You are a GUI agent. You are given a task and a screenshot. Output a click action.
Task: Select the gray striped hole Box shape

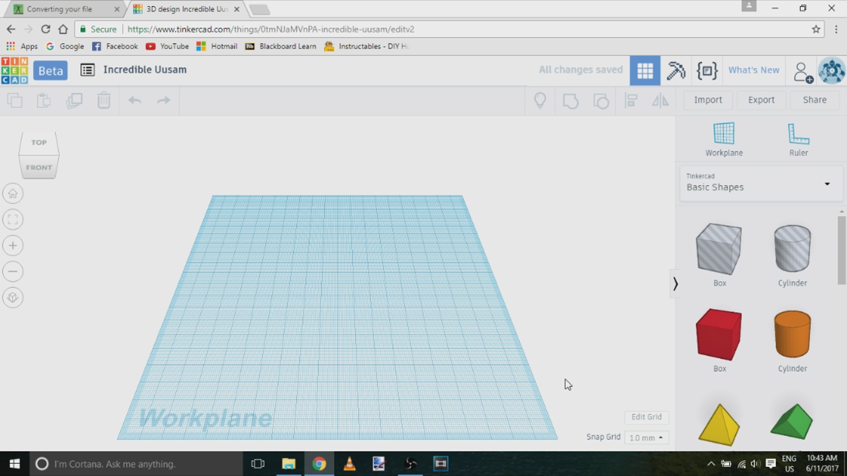tap(719, 249)
